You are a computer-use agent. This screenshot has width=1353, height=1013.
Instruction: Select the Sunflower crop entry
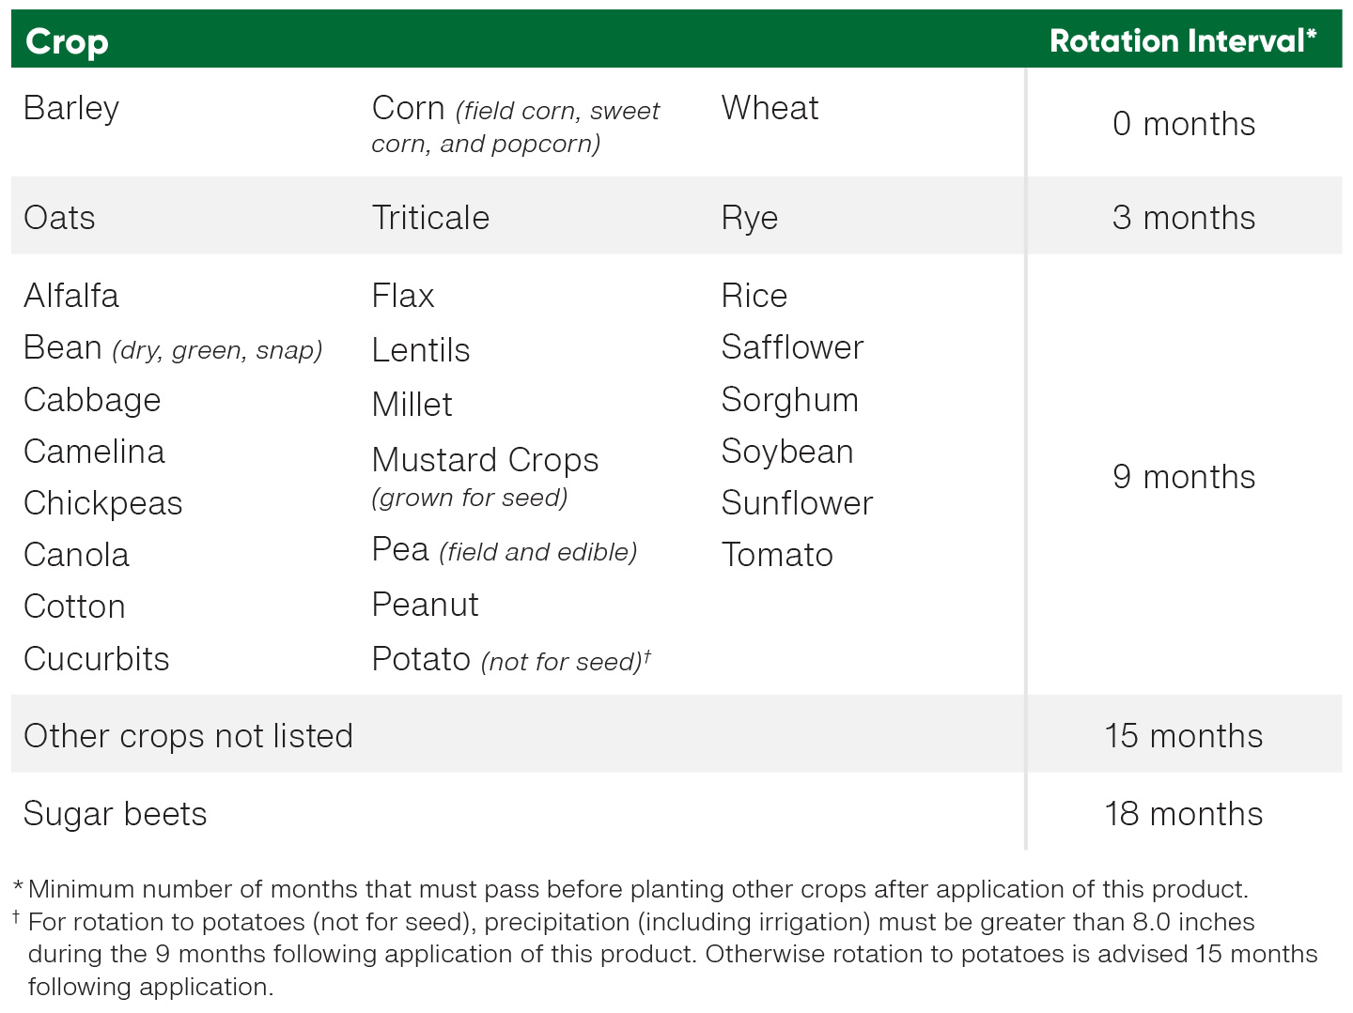[x=797, y=503]
